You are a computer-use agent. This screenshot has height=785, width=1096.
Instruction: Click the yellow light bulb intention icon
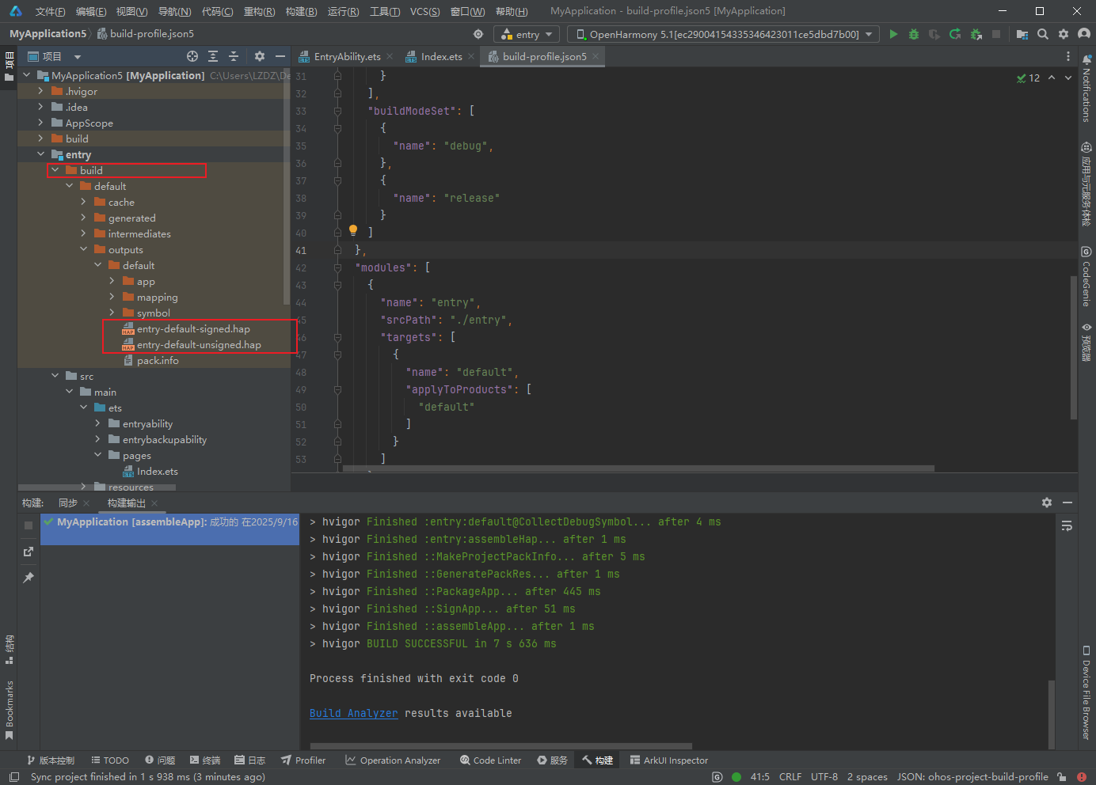tap(353, 230)
